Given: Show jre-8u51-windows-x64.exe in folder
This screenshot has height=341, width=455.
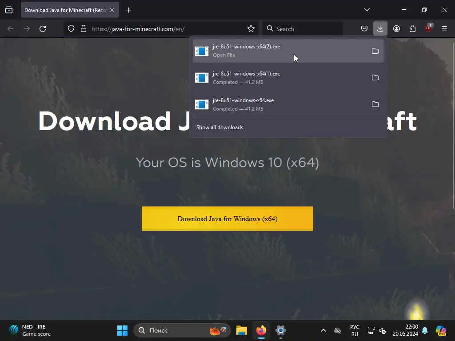Looking at the screenshot, I should pos(375,104).
